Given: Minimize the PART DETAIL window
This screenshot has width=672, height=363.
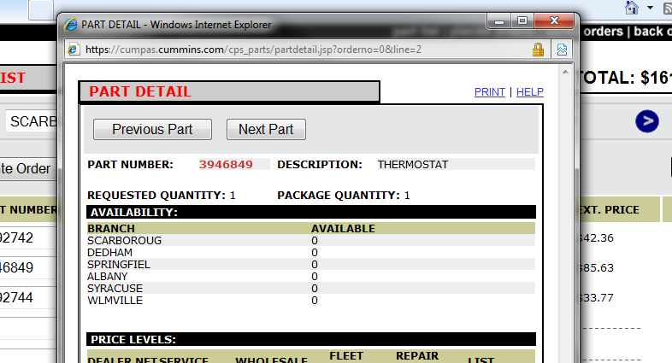Looking at the screenshot, I should 498,21.
